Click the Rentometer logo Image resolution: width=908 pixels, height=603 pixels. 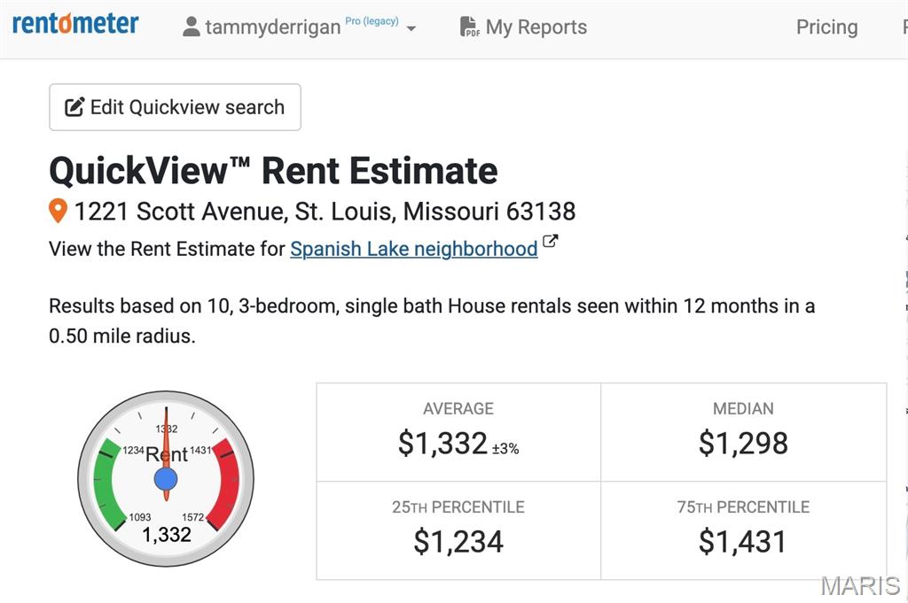point(75,24)
